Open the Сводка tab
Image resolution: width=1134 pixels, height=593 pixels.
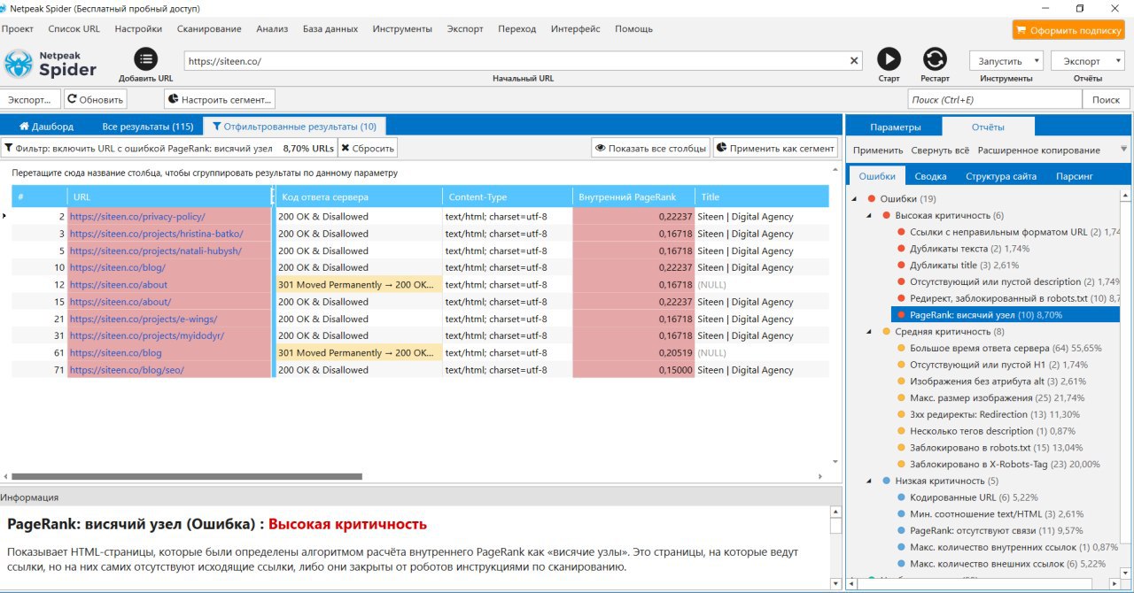(930, 176)
